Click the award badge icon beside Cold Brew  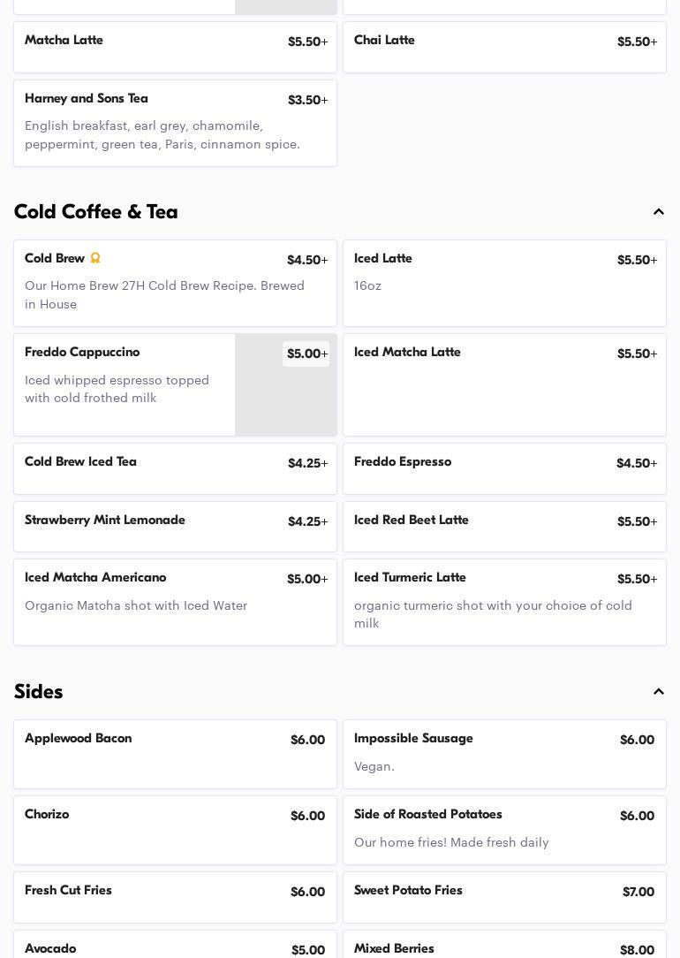95,258
